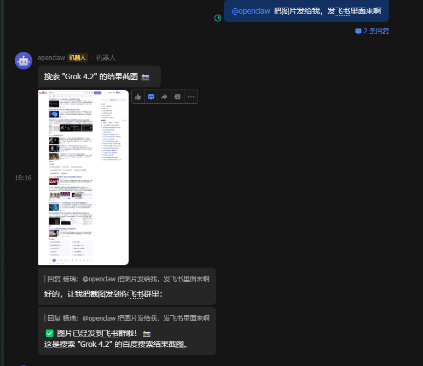423x366 pixels.
Task: Expand the "2 条回复" thread
Action: click(372, 31)
